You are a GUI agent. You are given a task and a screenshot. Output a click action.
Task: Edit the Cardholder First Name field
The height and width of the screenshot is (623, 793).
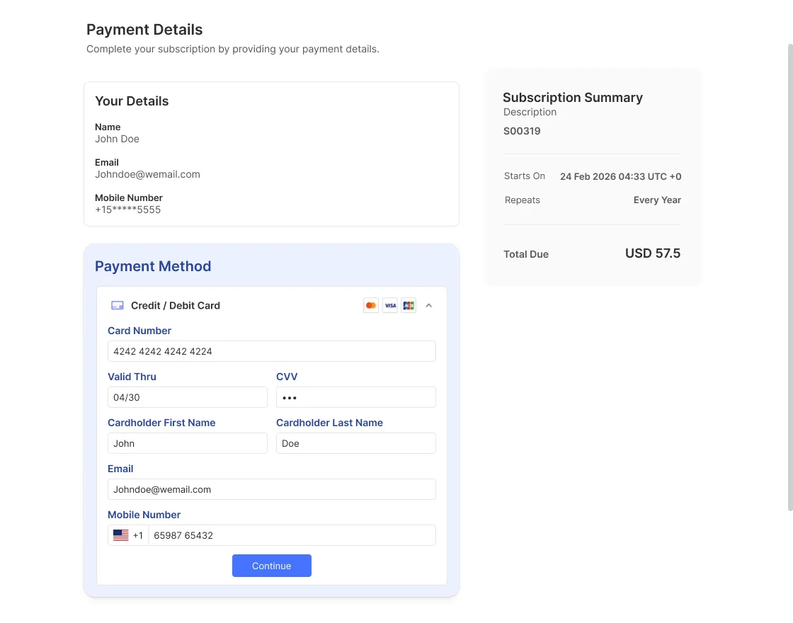(187, 443)
